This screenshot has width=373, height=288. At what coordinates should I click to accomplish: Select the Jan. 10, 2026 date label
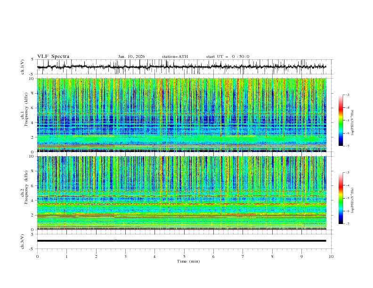131,56
